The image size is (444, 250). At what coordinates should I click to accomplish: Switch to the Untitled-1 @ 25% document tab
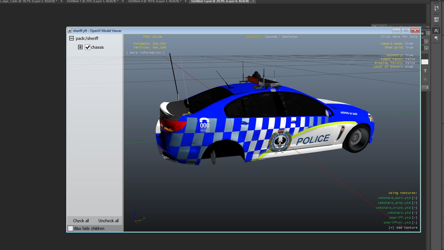(x=92, y=1)
